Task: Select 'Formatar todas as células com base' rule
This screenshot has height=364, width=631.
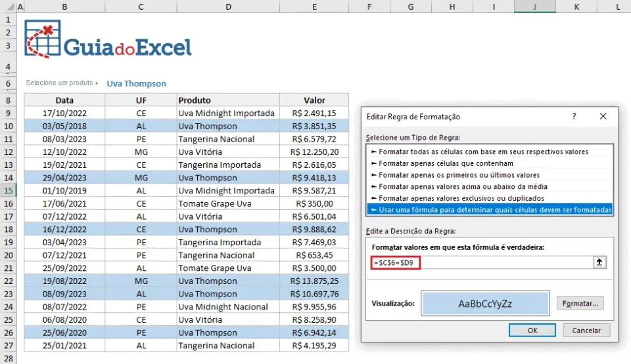Action: 490,152
